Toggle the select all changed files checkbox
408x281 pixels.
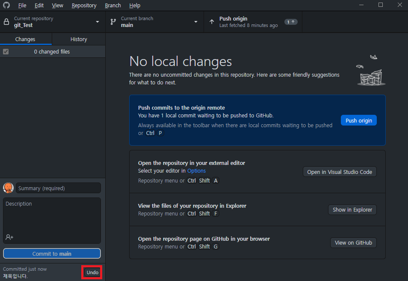click(6, 51)
